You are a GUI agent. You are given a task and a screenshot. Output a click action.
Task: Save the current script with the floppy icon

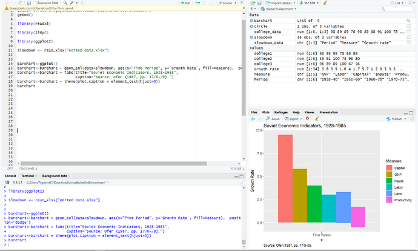pyautogui.click(x=29, y=3)
